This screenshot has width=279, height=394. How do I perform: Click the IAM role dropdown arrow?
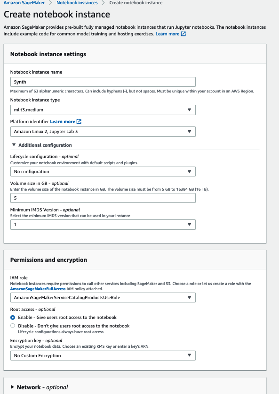189,298
